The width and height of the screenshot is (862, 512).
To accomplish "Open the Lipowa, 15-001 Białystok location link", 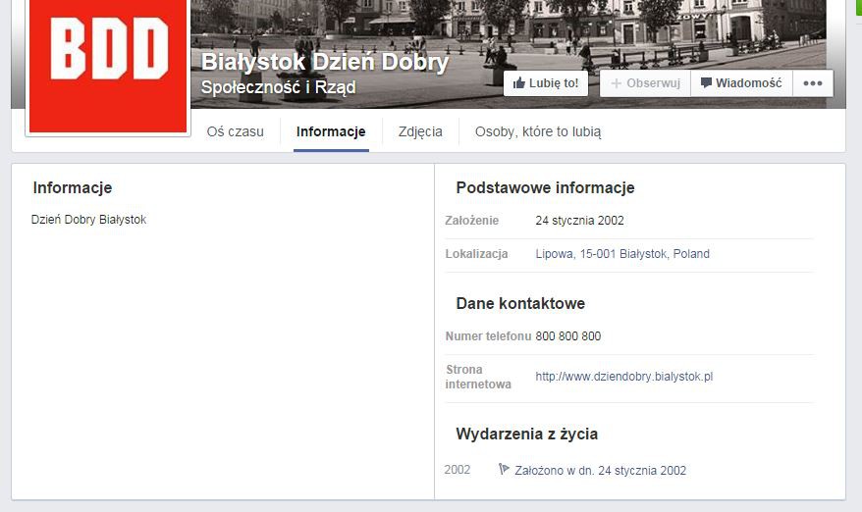I will coord(622,254).
